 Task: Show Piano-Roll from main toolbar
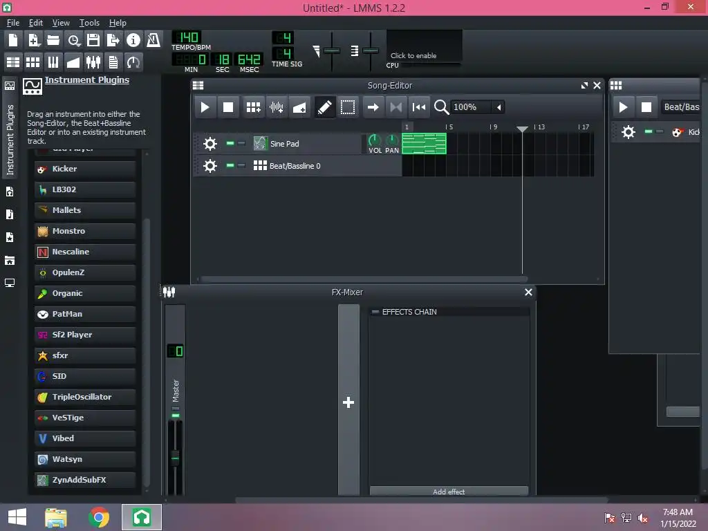click(x=53, y=62)
